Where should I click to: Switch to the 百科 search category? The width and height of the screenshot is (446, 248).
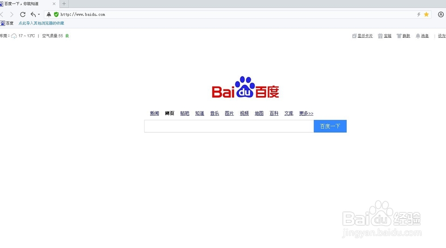pos(274,113)
